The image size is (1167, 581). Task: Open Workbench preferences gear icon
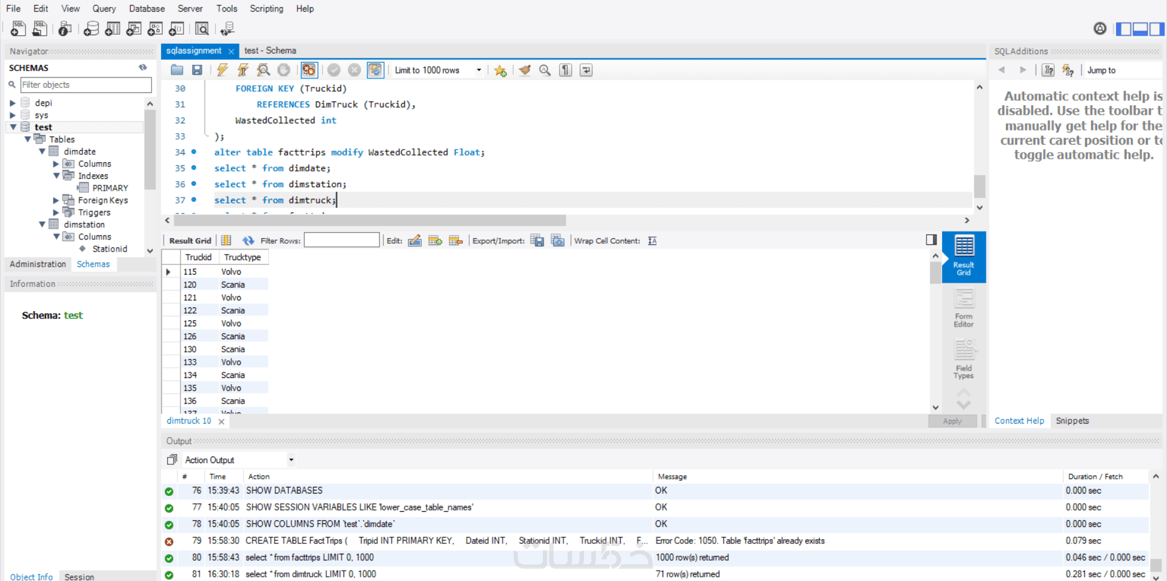point(1100,29)
